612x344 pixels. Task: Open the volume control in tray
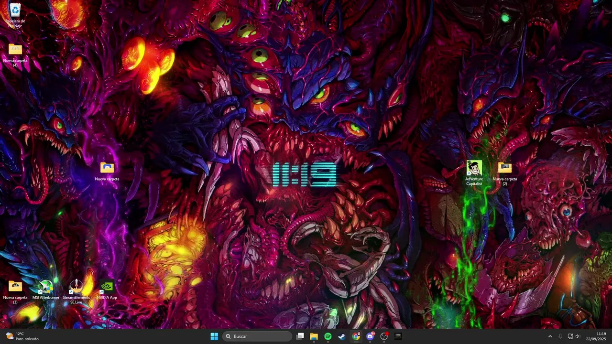(578, 336)
